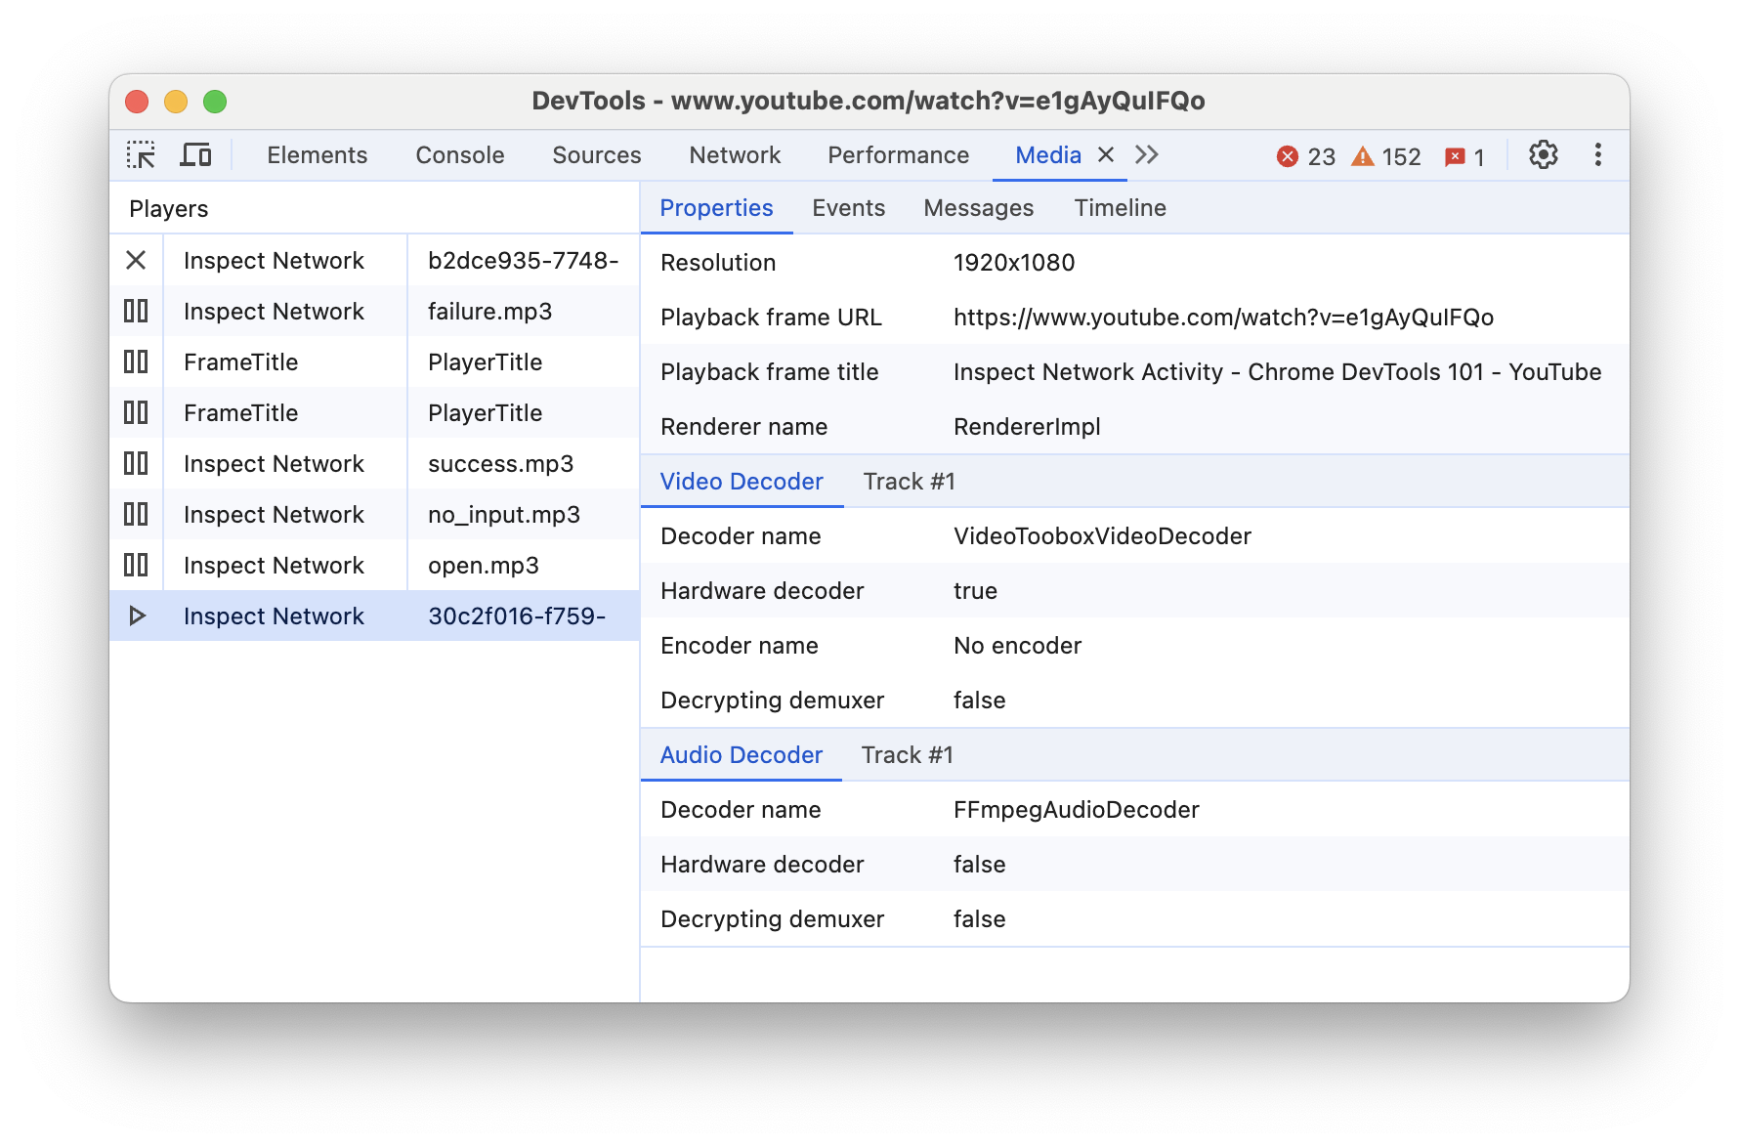This screenshot has width=1739, height=1147.
Task: Click the Audio Decoder section link
Action: coord(741,754)
